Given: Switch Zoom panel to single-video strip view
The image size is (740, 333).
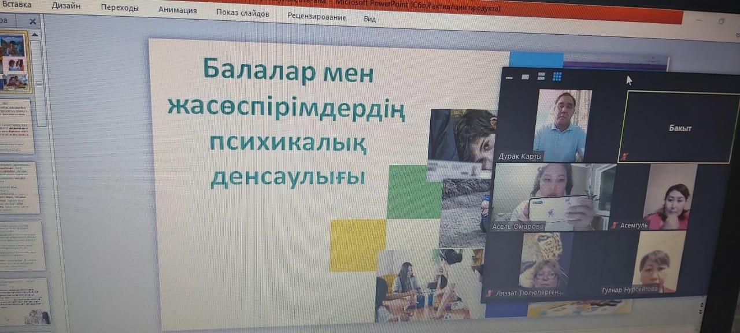Looking at the screenshot, I should click(x=525, y=76).
